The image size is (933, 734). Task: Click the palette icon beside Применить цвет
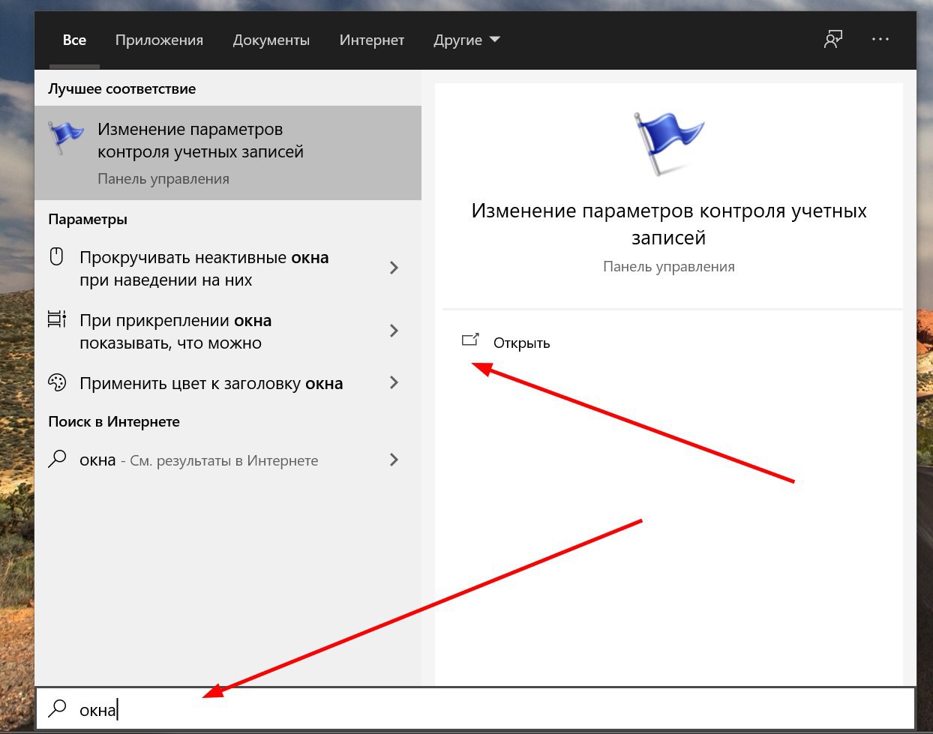[x=57, y=382]
